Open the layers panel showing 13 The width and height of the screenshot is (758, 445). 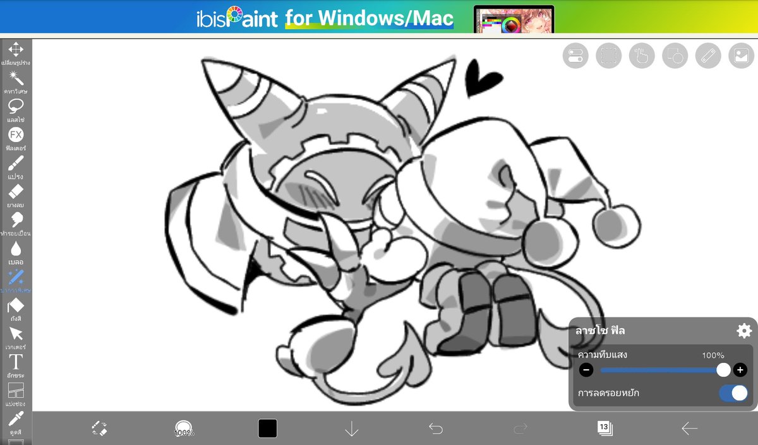tap(605, 428)
